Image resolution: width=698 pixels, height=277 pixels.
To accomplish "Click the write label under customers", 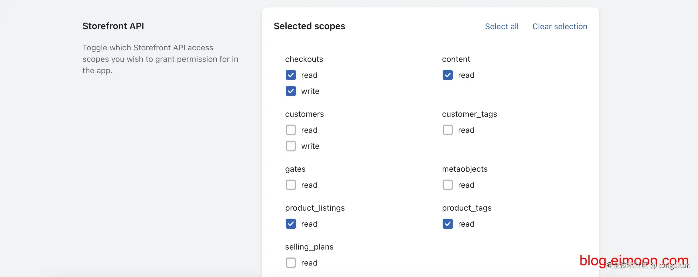I will click(x=310, y=146).
